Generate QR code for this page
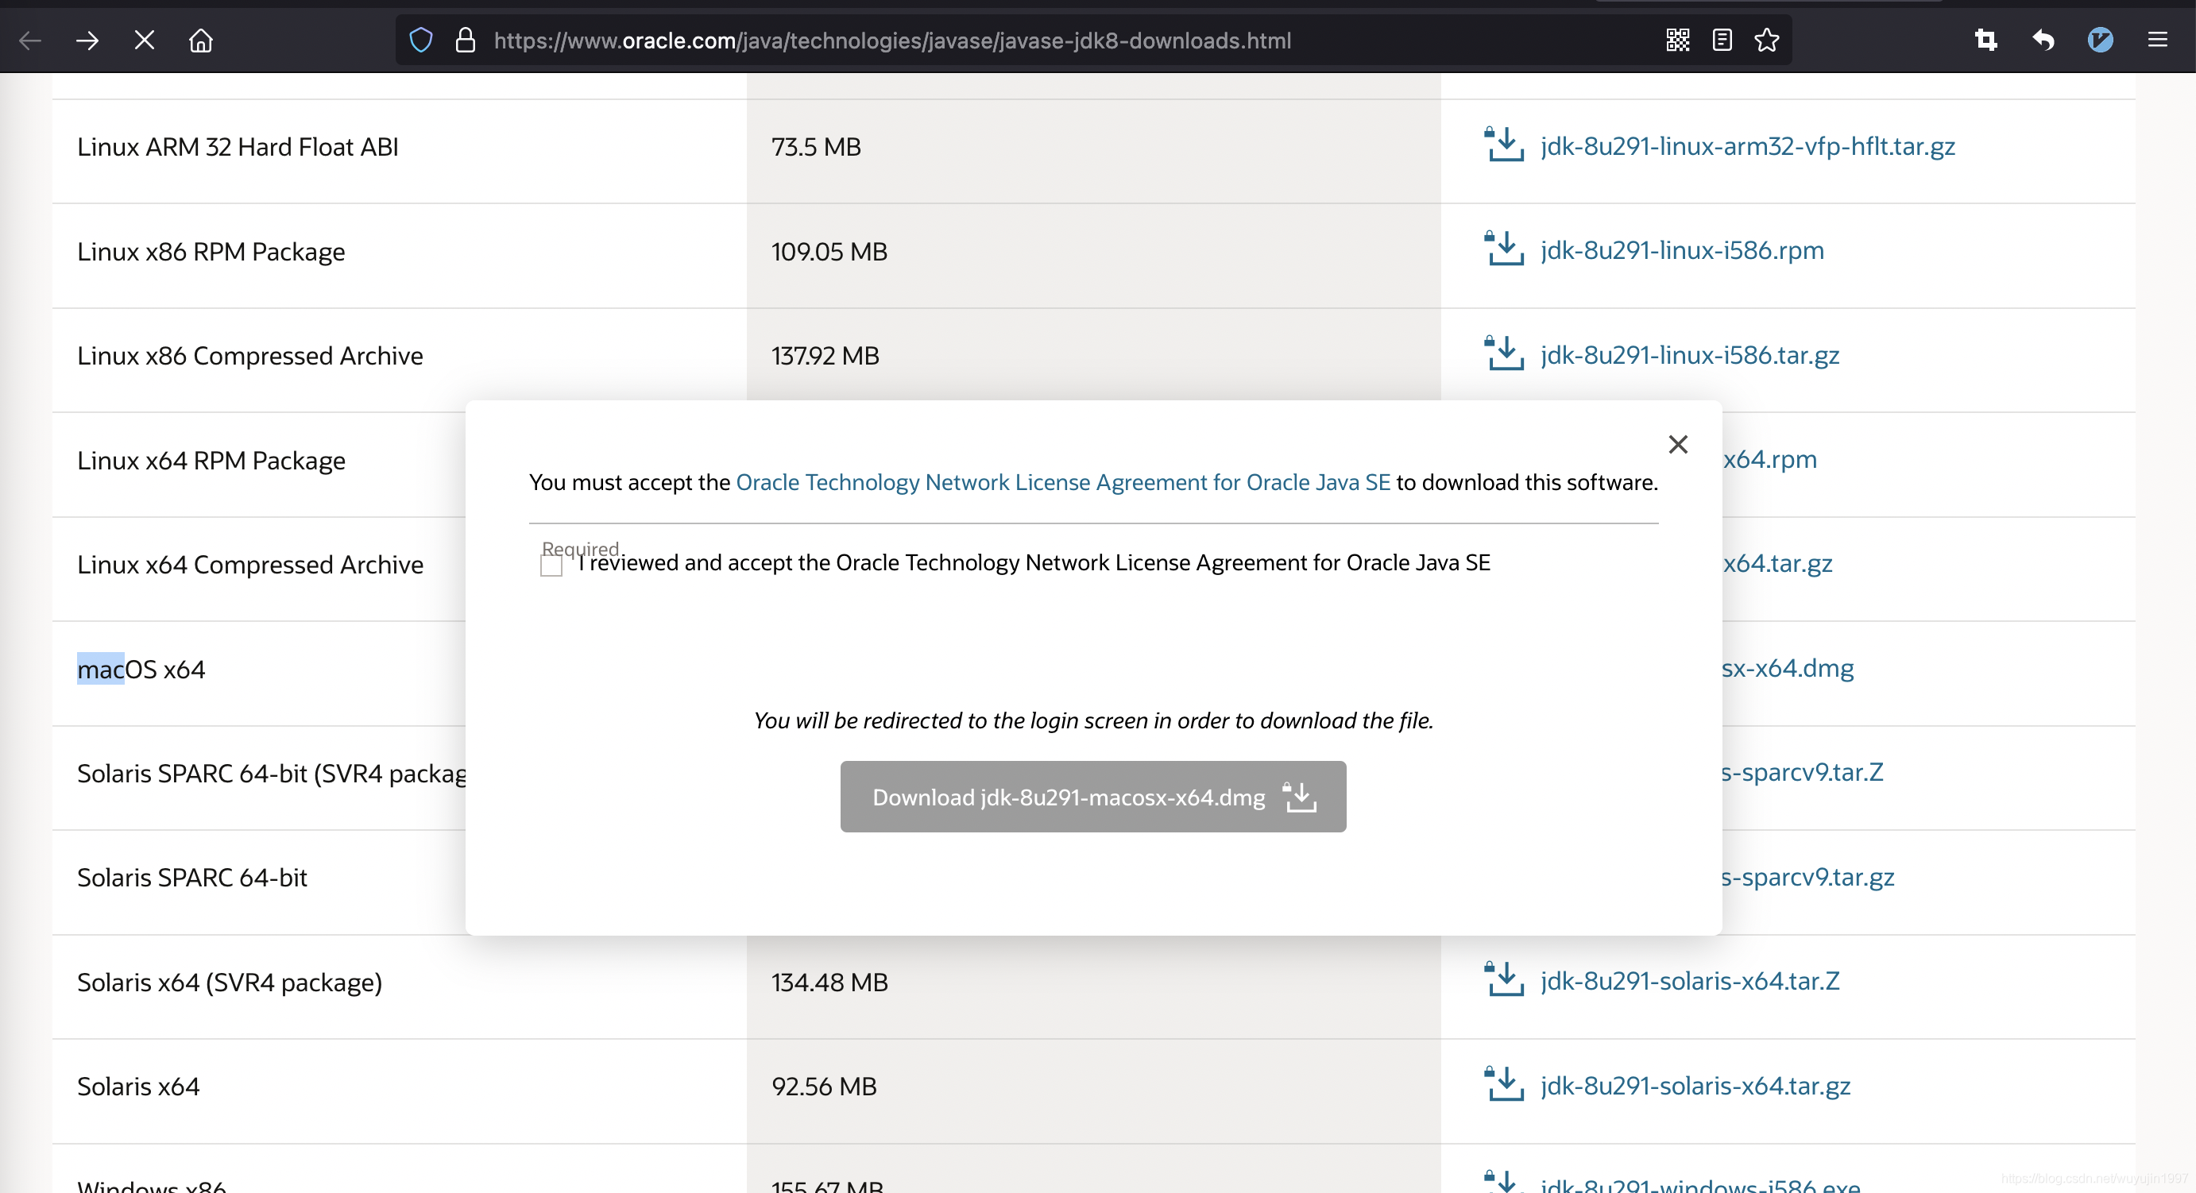This screenshot has height=1193, width=2196. [1678, 40]
